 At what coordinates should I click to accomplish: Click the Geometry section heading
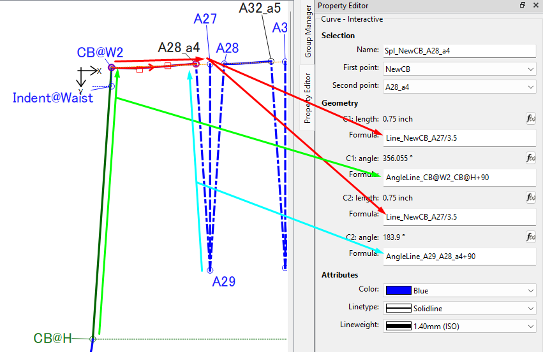pyautogui.click(x=339, y=103)
